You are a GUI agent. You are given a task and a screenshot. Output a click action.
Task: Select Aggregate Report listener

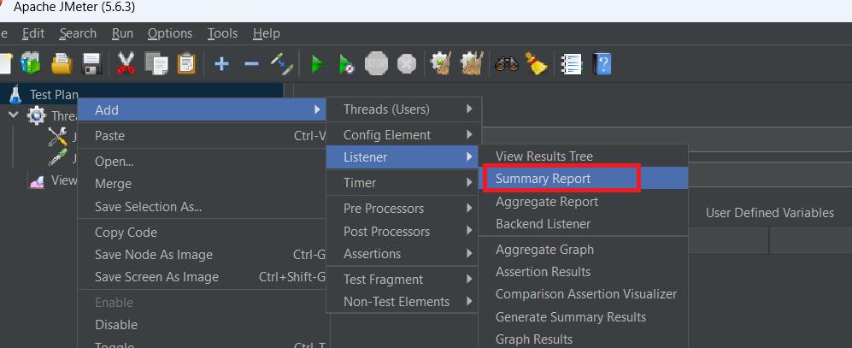[x=584, y=201]
